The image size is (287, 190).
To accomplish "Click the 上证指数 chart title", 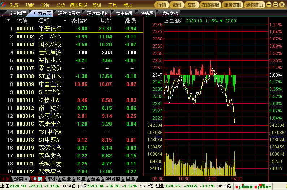I will click(x=173, y=21).
